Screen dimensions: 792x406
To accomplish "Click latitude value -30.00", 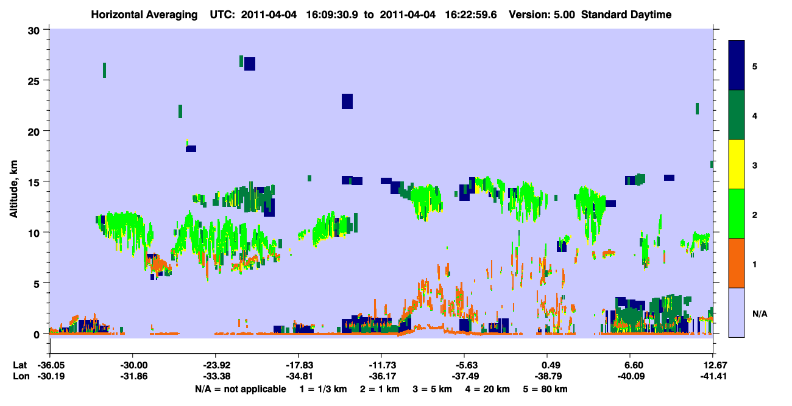I will pos(132,365).
